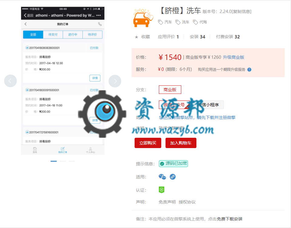Click the phone icon in order screenshot

point(100,24)
